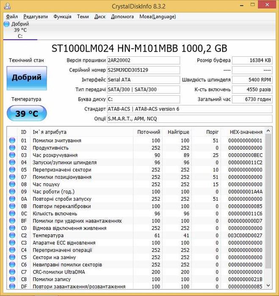The image size is (279, 296).
Task: Click status orb for CRC-помилки UltraDMA
Action: pyautogui.click(x=12, y=272)
